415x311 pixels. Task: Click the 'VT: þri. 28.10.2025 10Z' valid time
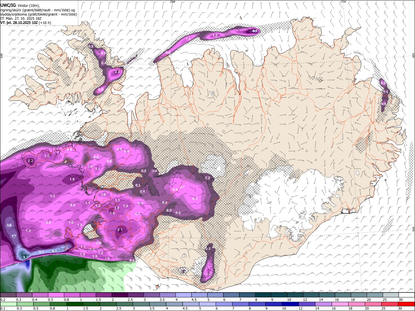pos(19,23)
